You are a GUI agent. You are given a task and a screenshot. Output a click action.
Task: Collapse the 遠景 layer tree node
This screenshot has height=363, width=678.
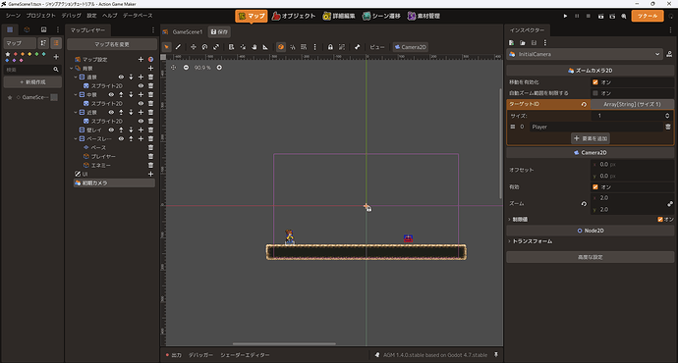[x=76, y=77]
